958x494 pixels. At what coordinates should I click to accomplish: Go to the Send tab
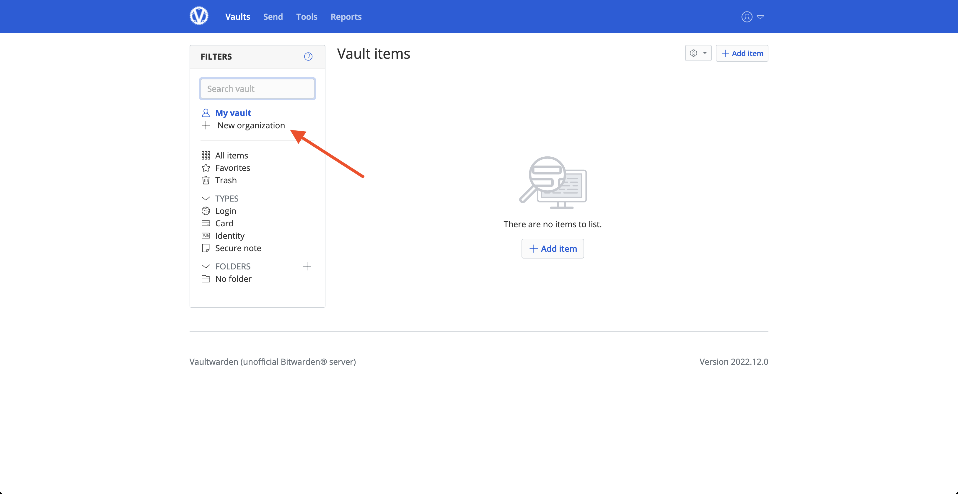[x=273, y=17]
